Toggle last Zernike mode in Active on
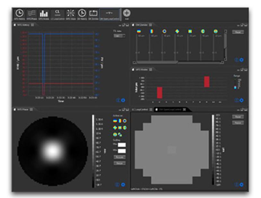 pos(120,134)
